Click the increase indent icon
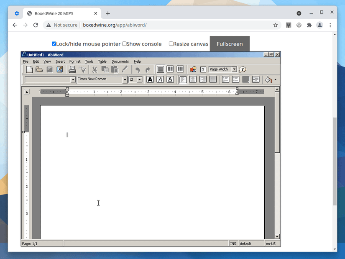This screenshot has height=259, width=345. 256,79
